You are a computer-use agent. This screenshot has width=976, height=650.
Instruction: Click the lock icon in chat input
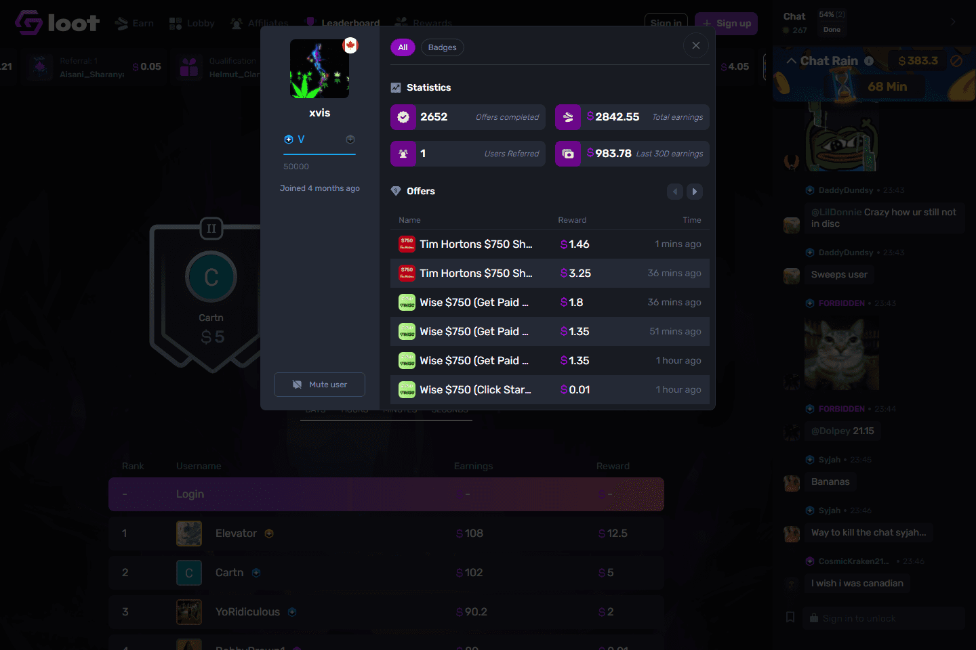point(814,618)
